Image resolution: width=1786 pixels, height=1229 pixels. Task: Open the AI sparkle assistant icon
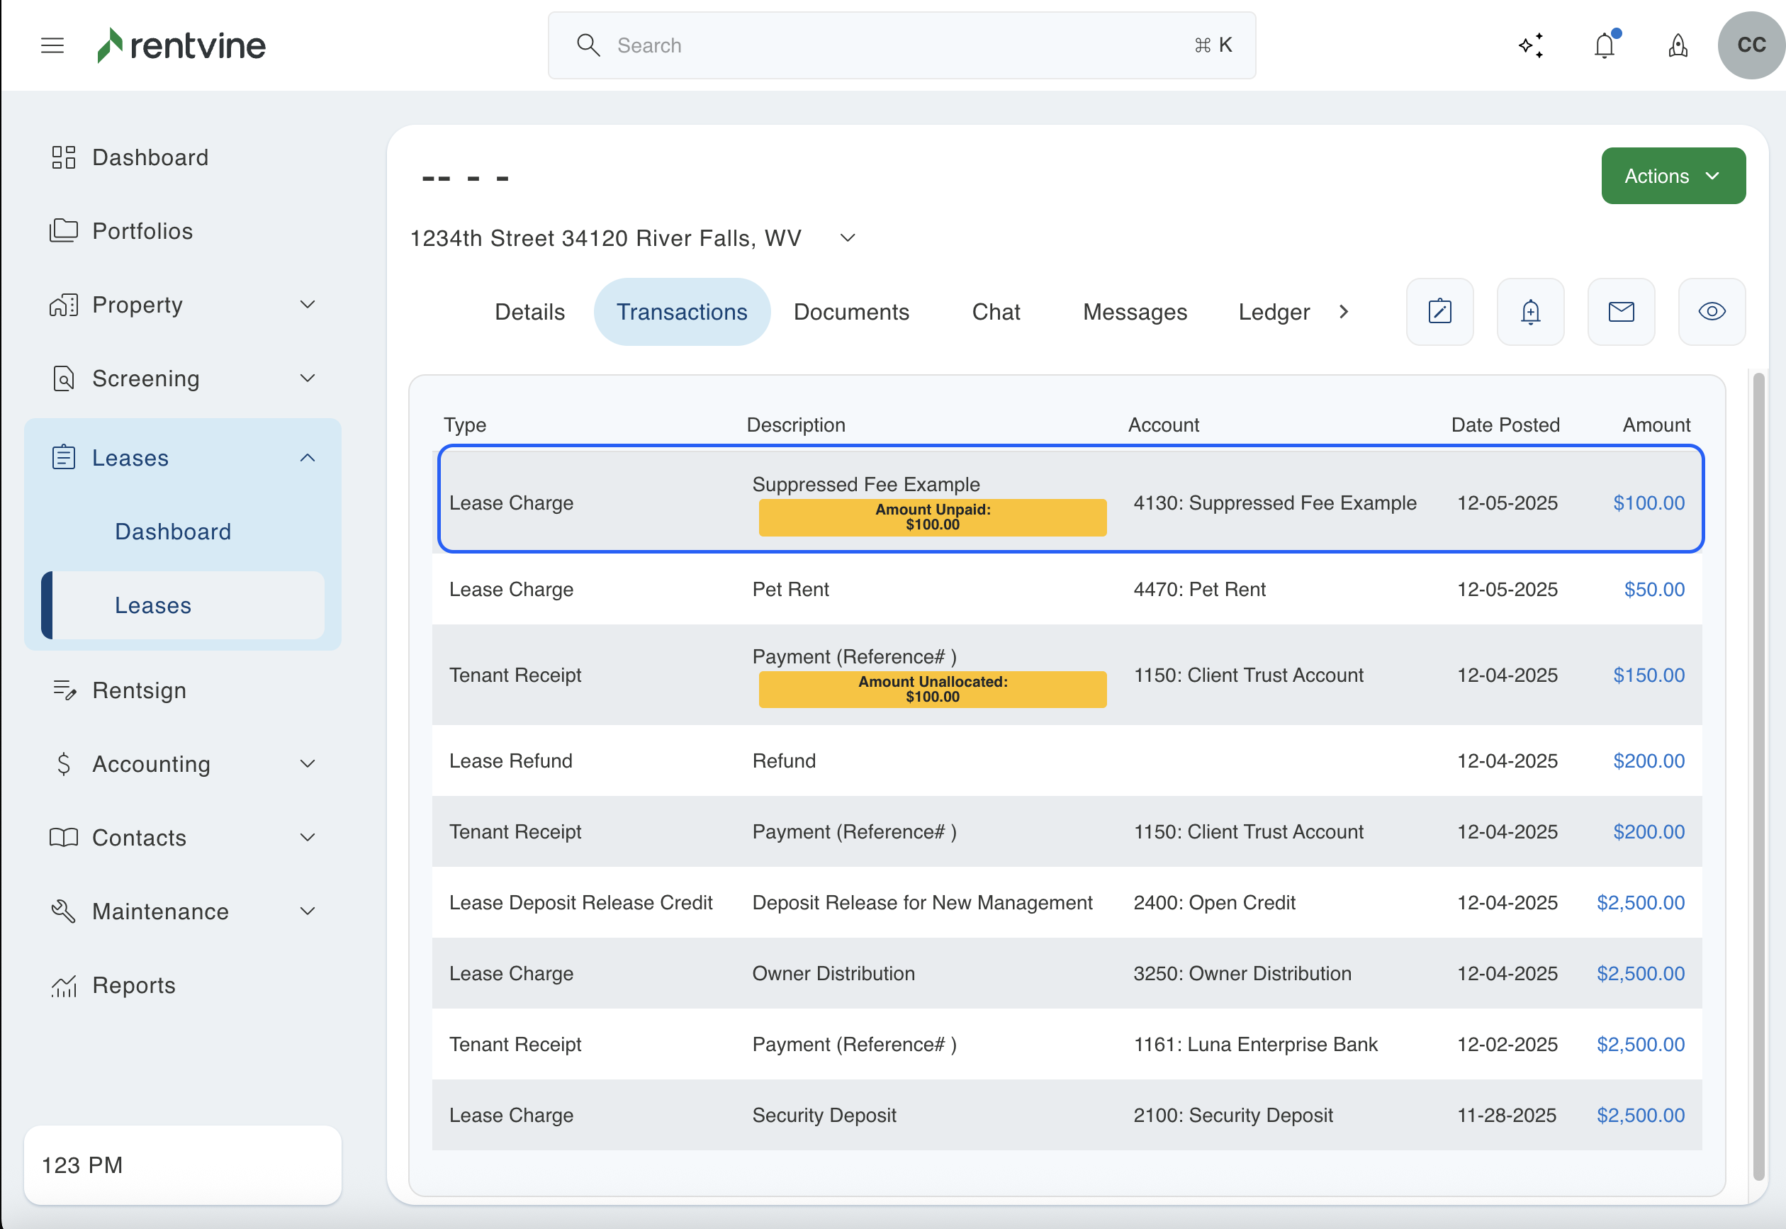(x=1531, y=45)
